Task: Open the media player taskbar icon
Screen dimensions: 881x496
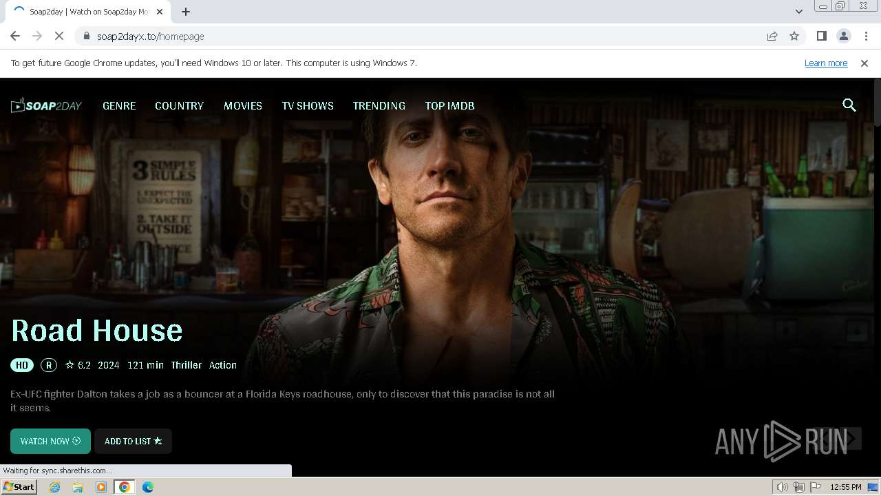Action: coord(101,487)
